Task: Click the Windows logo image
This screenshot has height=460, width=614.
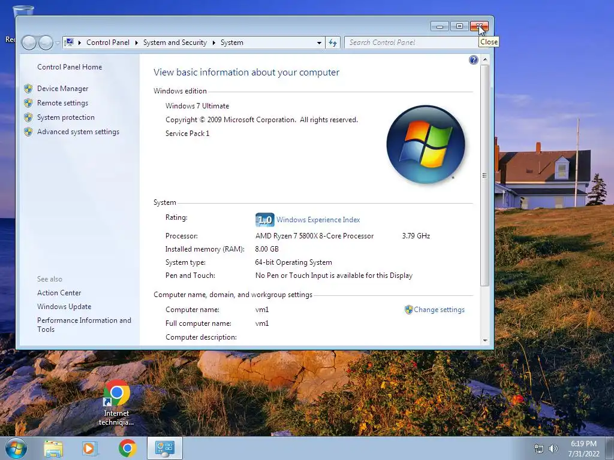Action: [426, 144]
